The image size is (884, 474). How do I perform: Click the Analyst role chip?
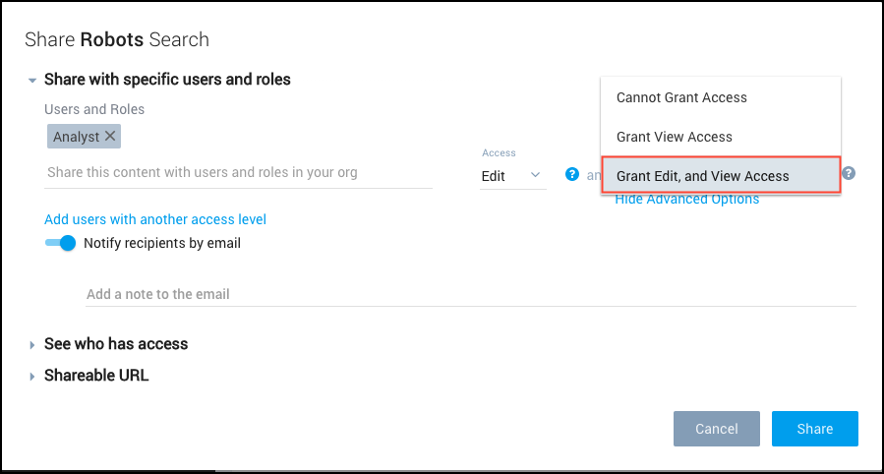pos(76,137)
